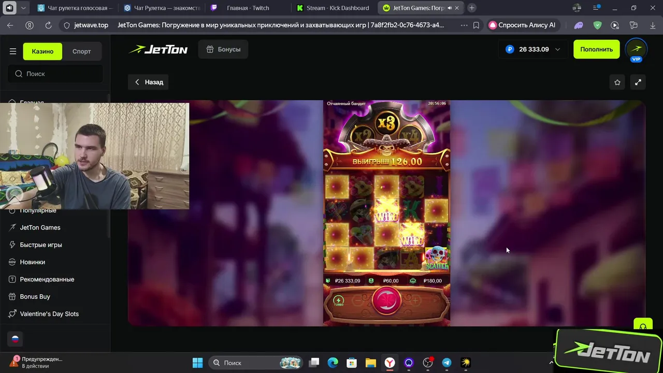
Task: Switch to Чат Рулетка — знакомства tab
Action: [x=162, y=8]
